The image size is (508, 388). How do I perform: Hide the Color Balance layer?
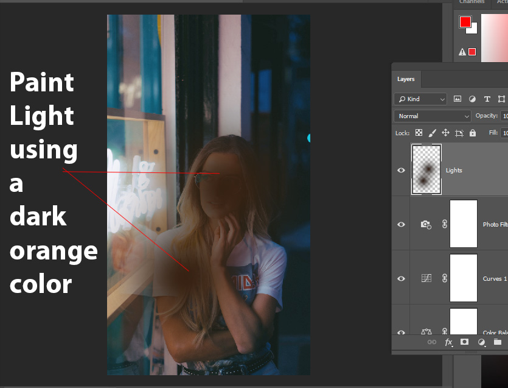click(401, 332)
